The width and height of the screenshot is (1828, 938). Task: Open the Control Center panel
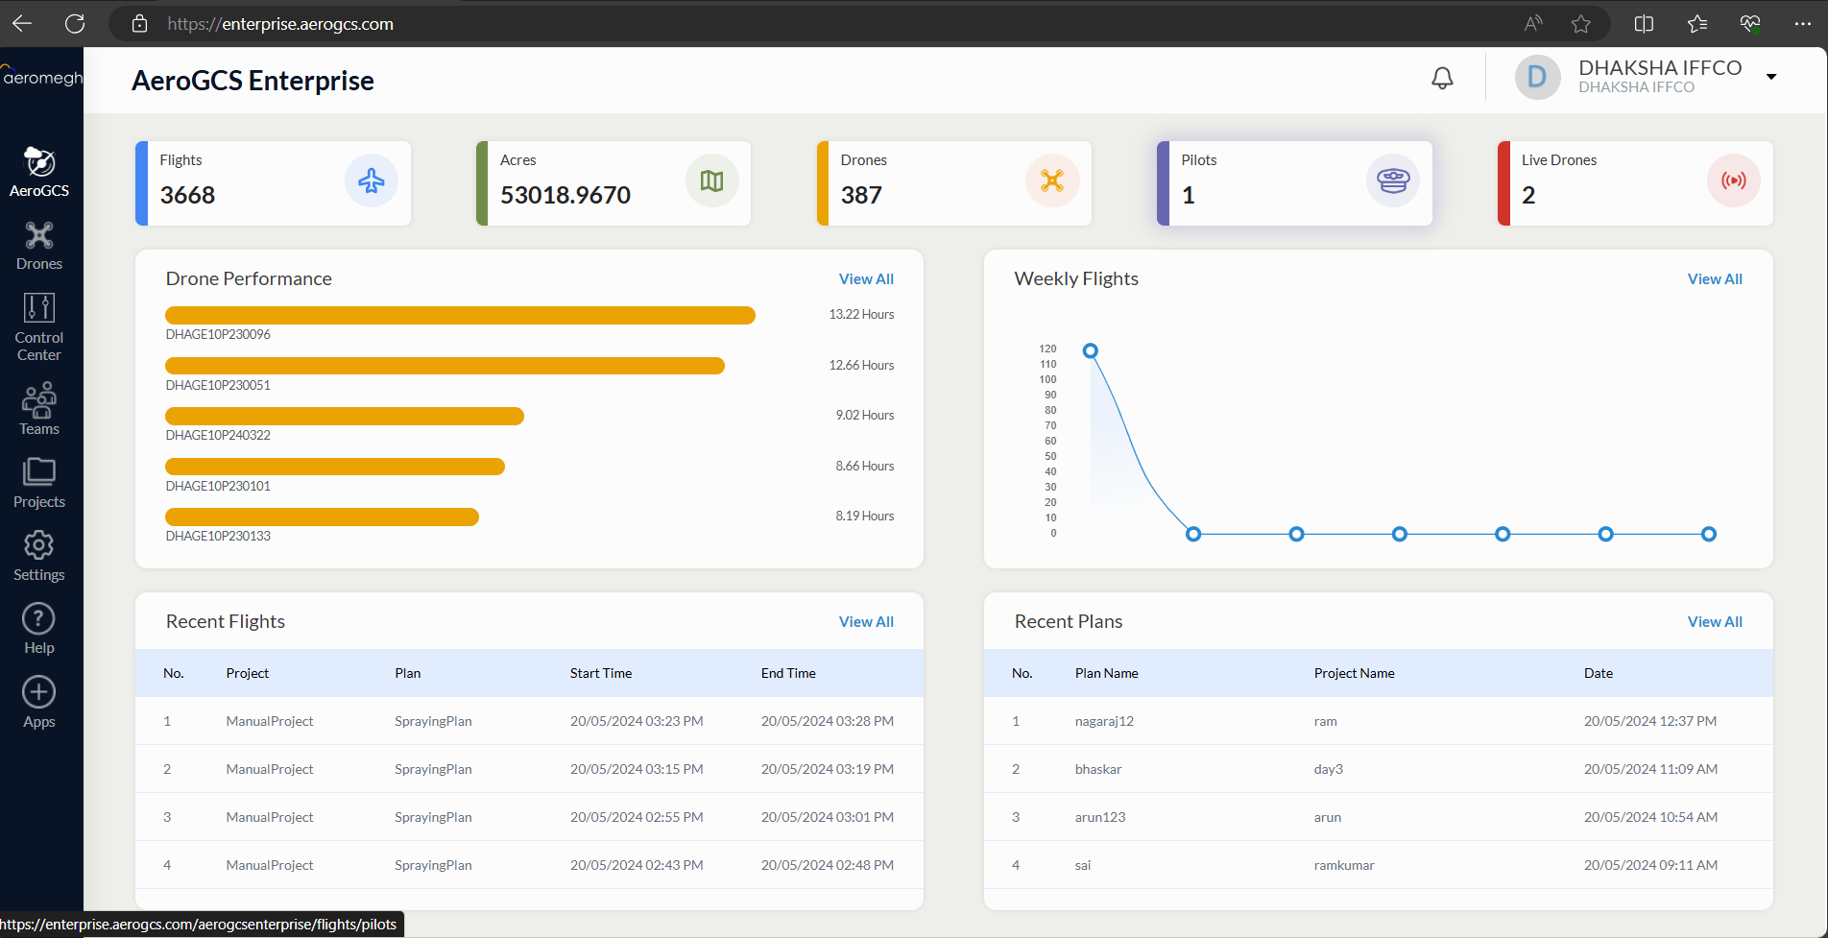39,326
